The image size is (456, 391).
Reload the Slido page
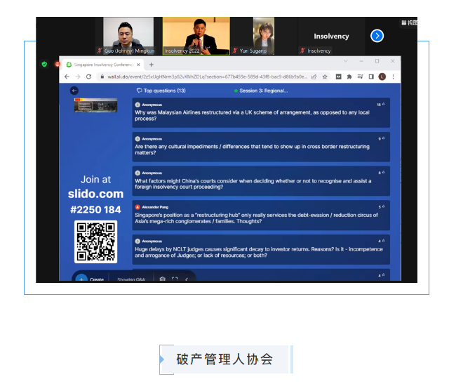pos(88,77)
